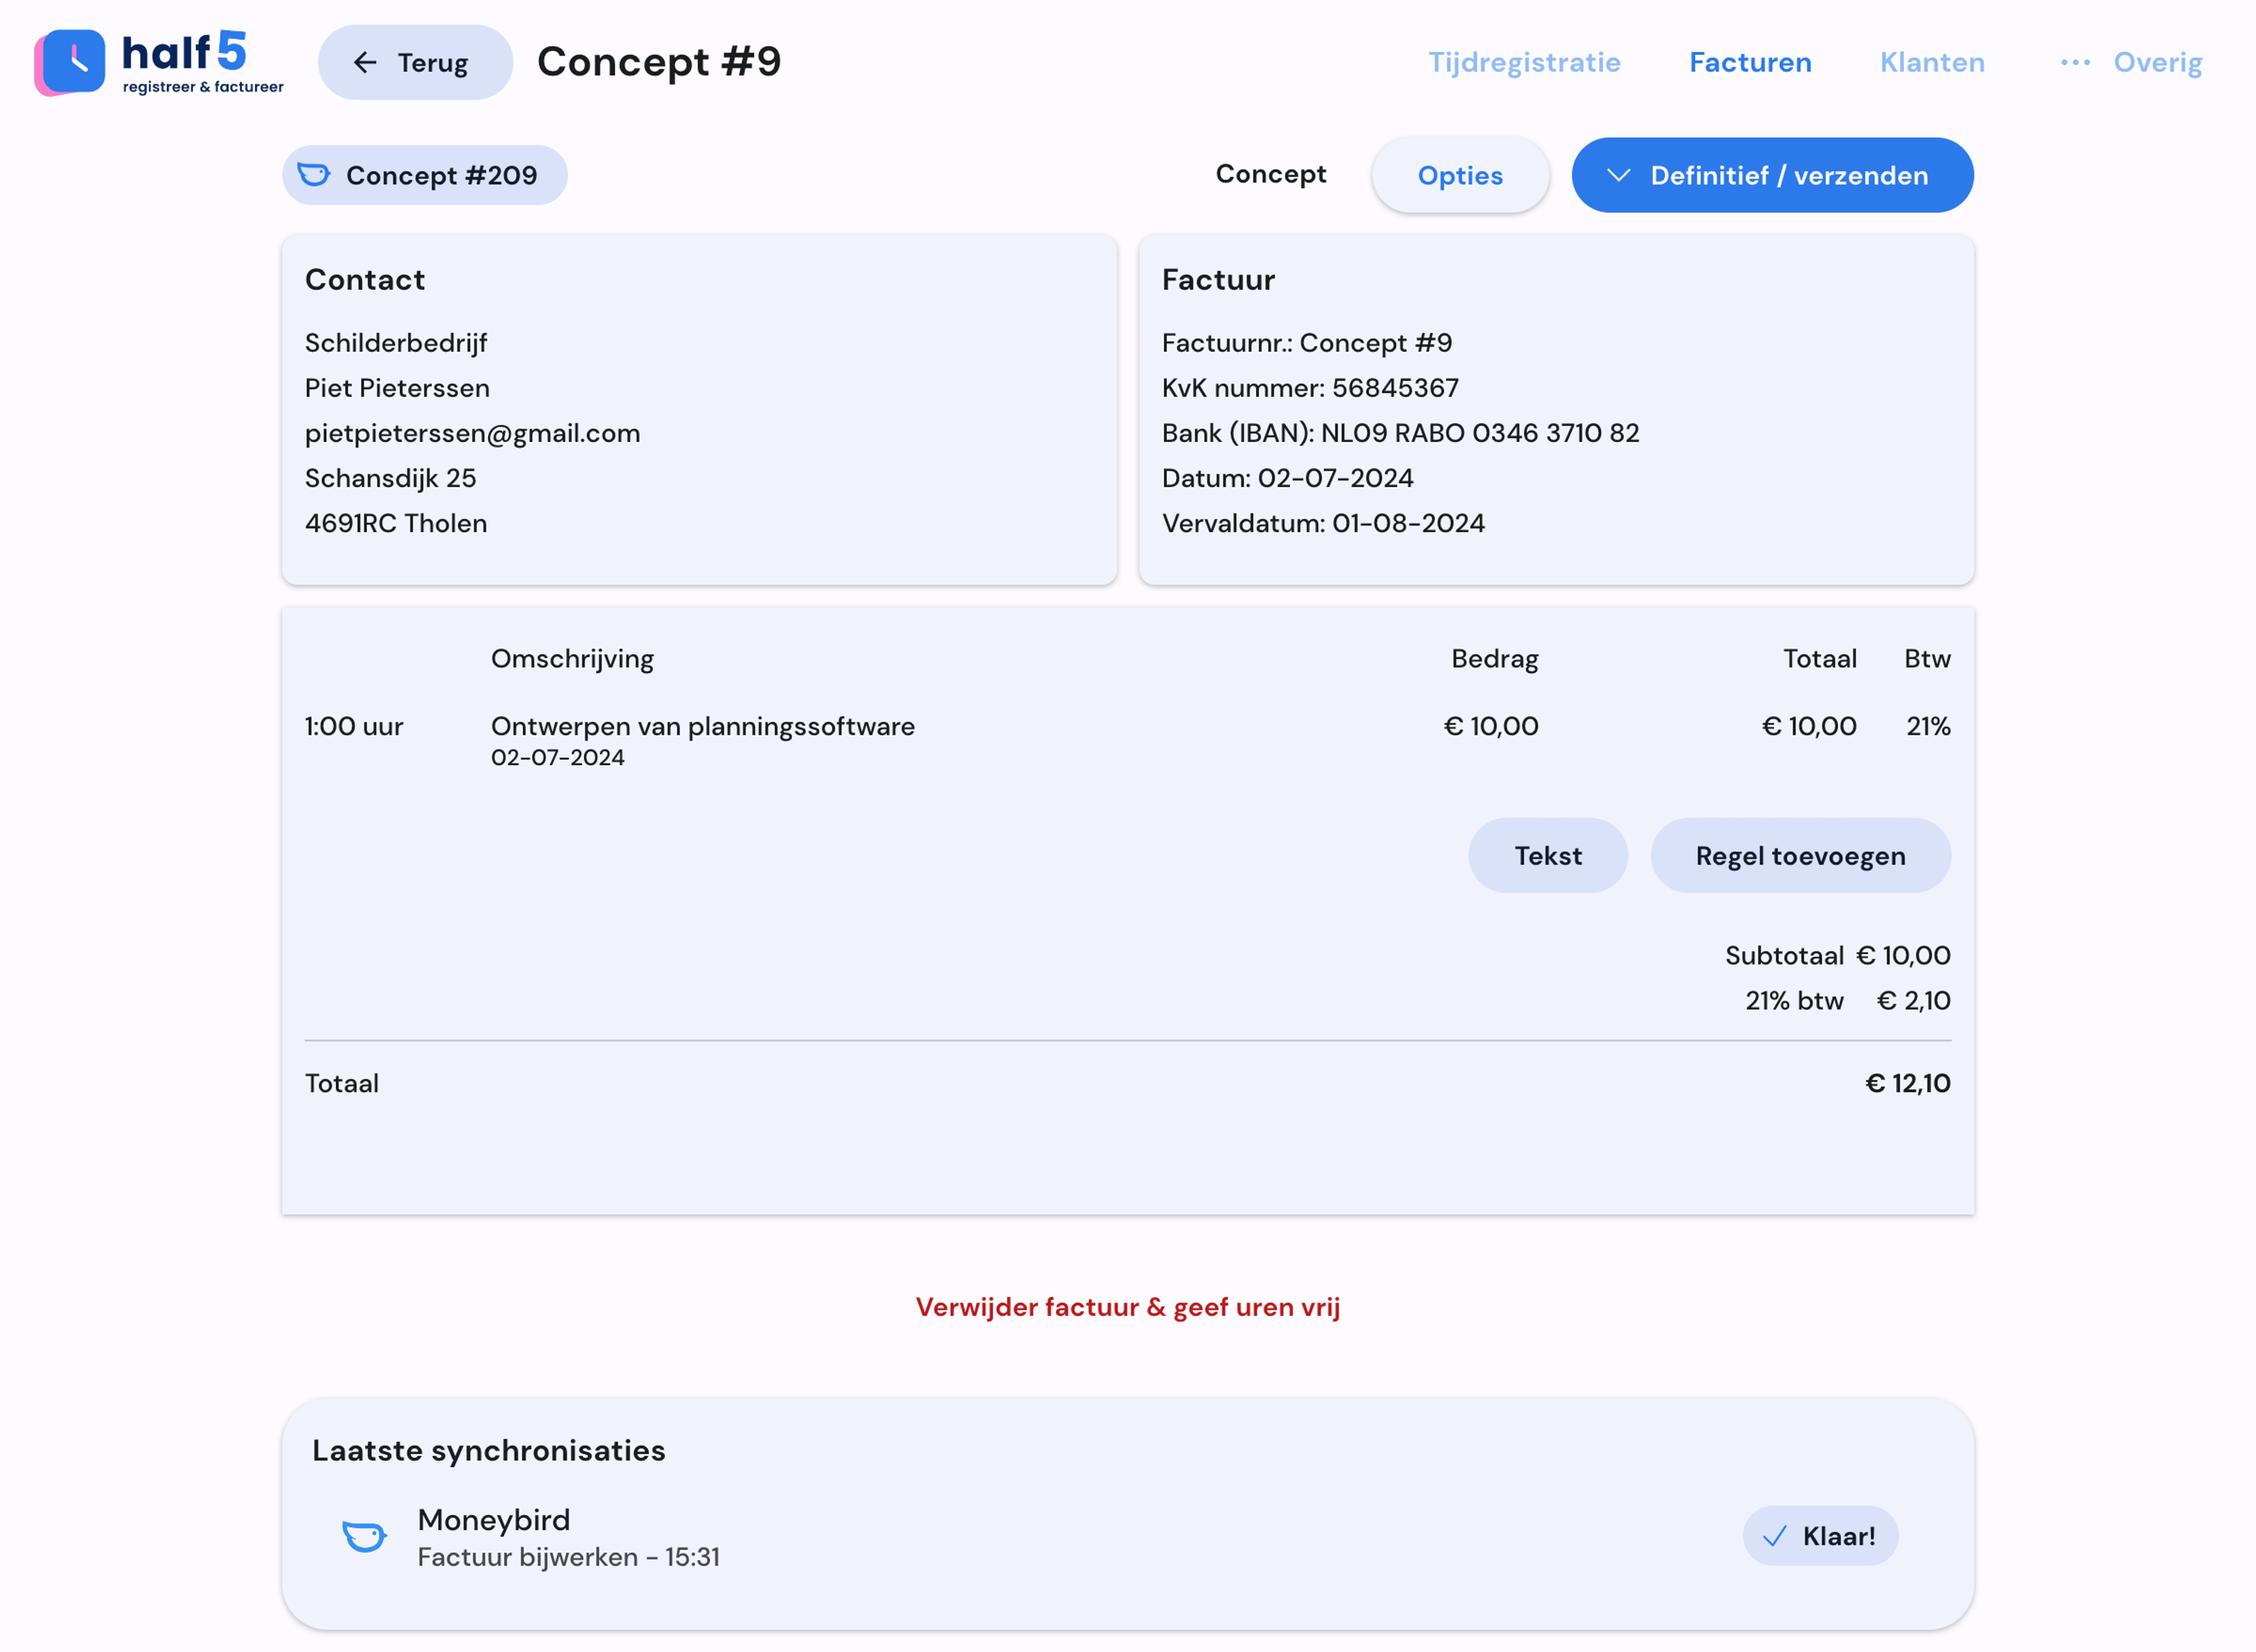This screenshot has height=1652, width=2256.
Task: Click the checkmark icon beside Klaar!
Action: (x=1774, y=1537)
